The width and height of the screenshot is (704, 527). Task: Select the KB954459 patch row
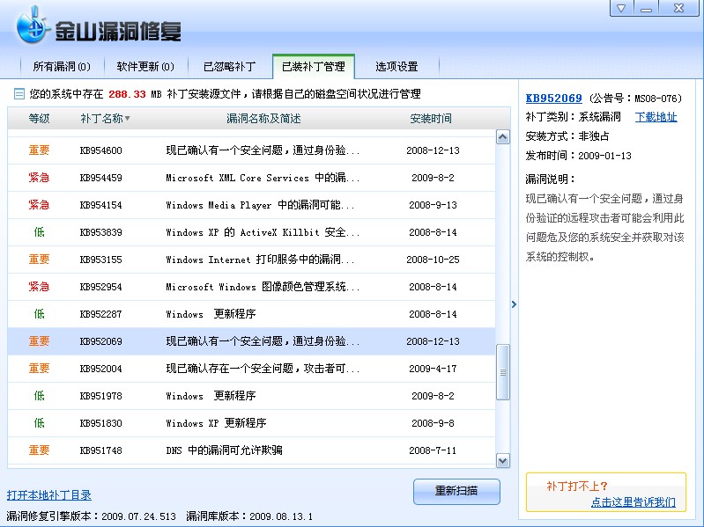[251, 178]
